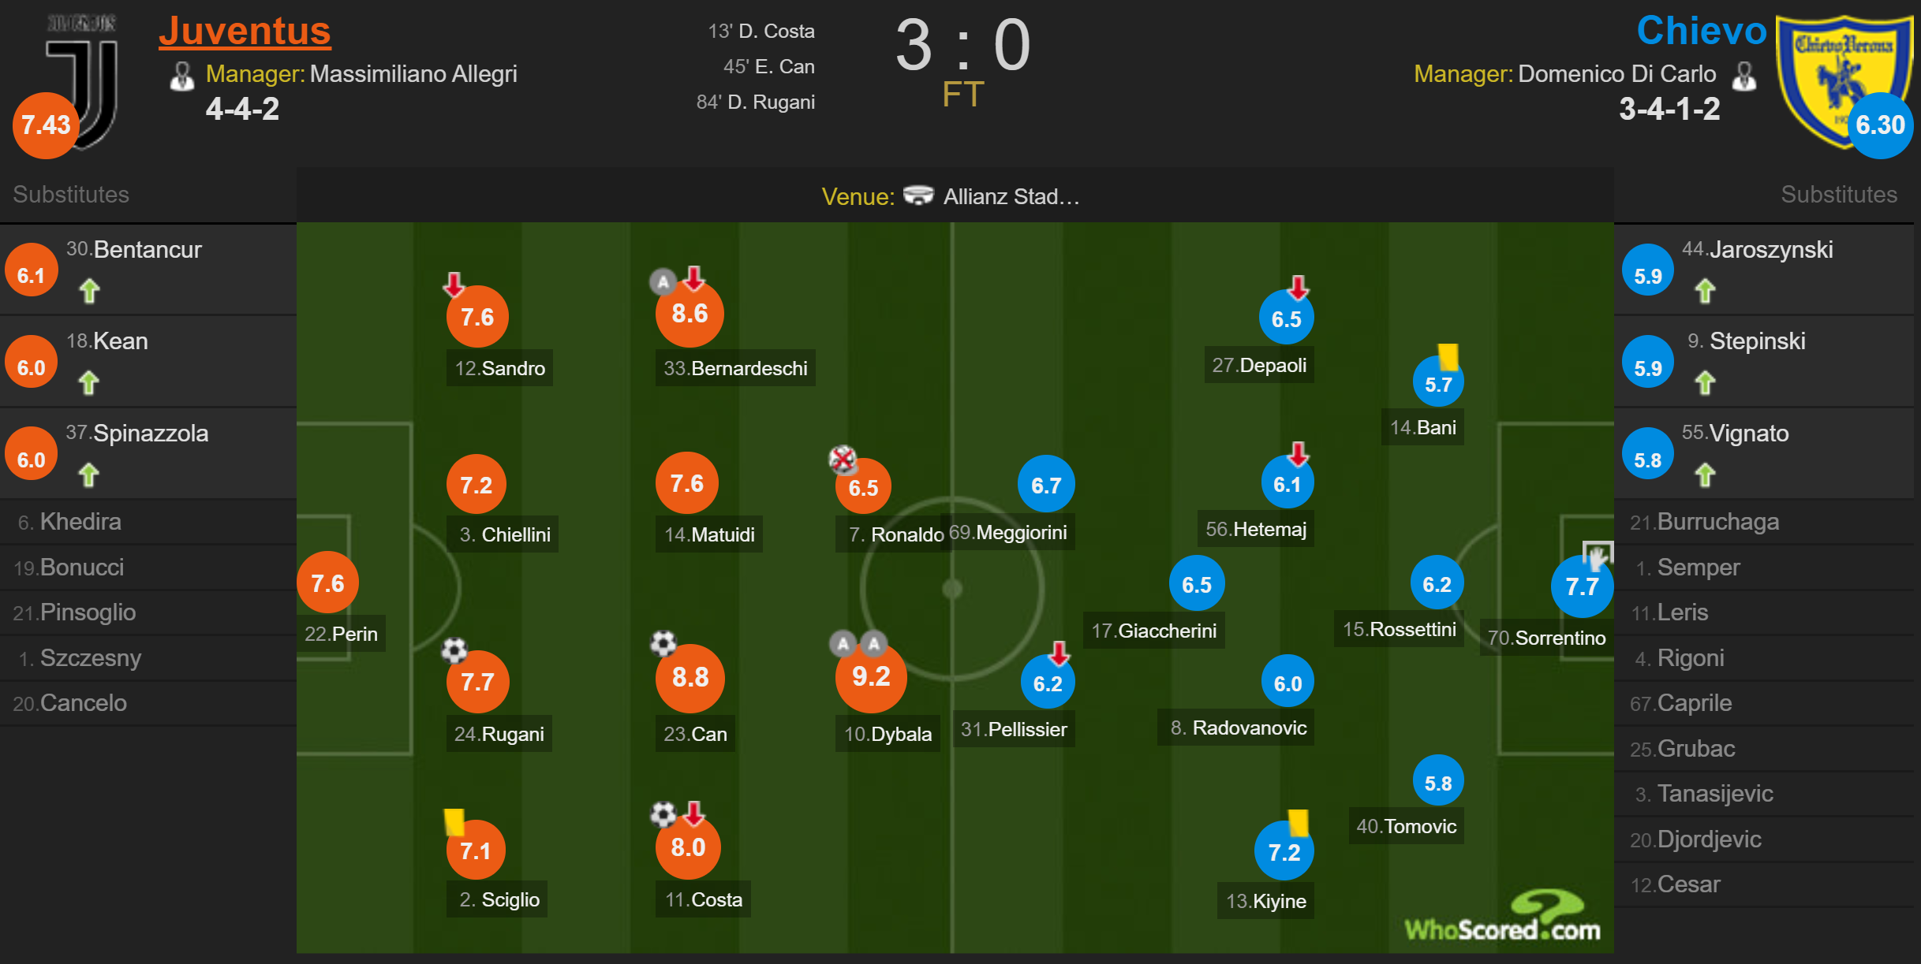This screenshot has width=1921, height=964.
Task: Click the substituted-off arrow above Sandro
Action: point(454,285)
